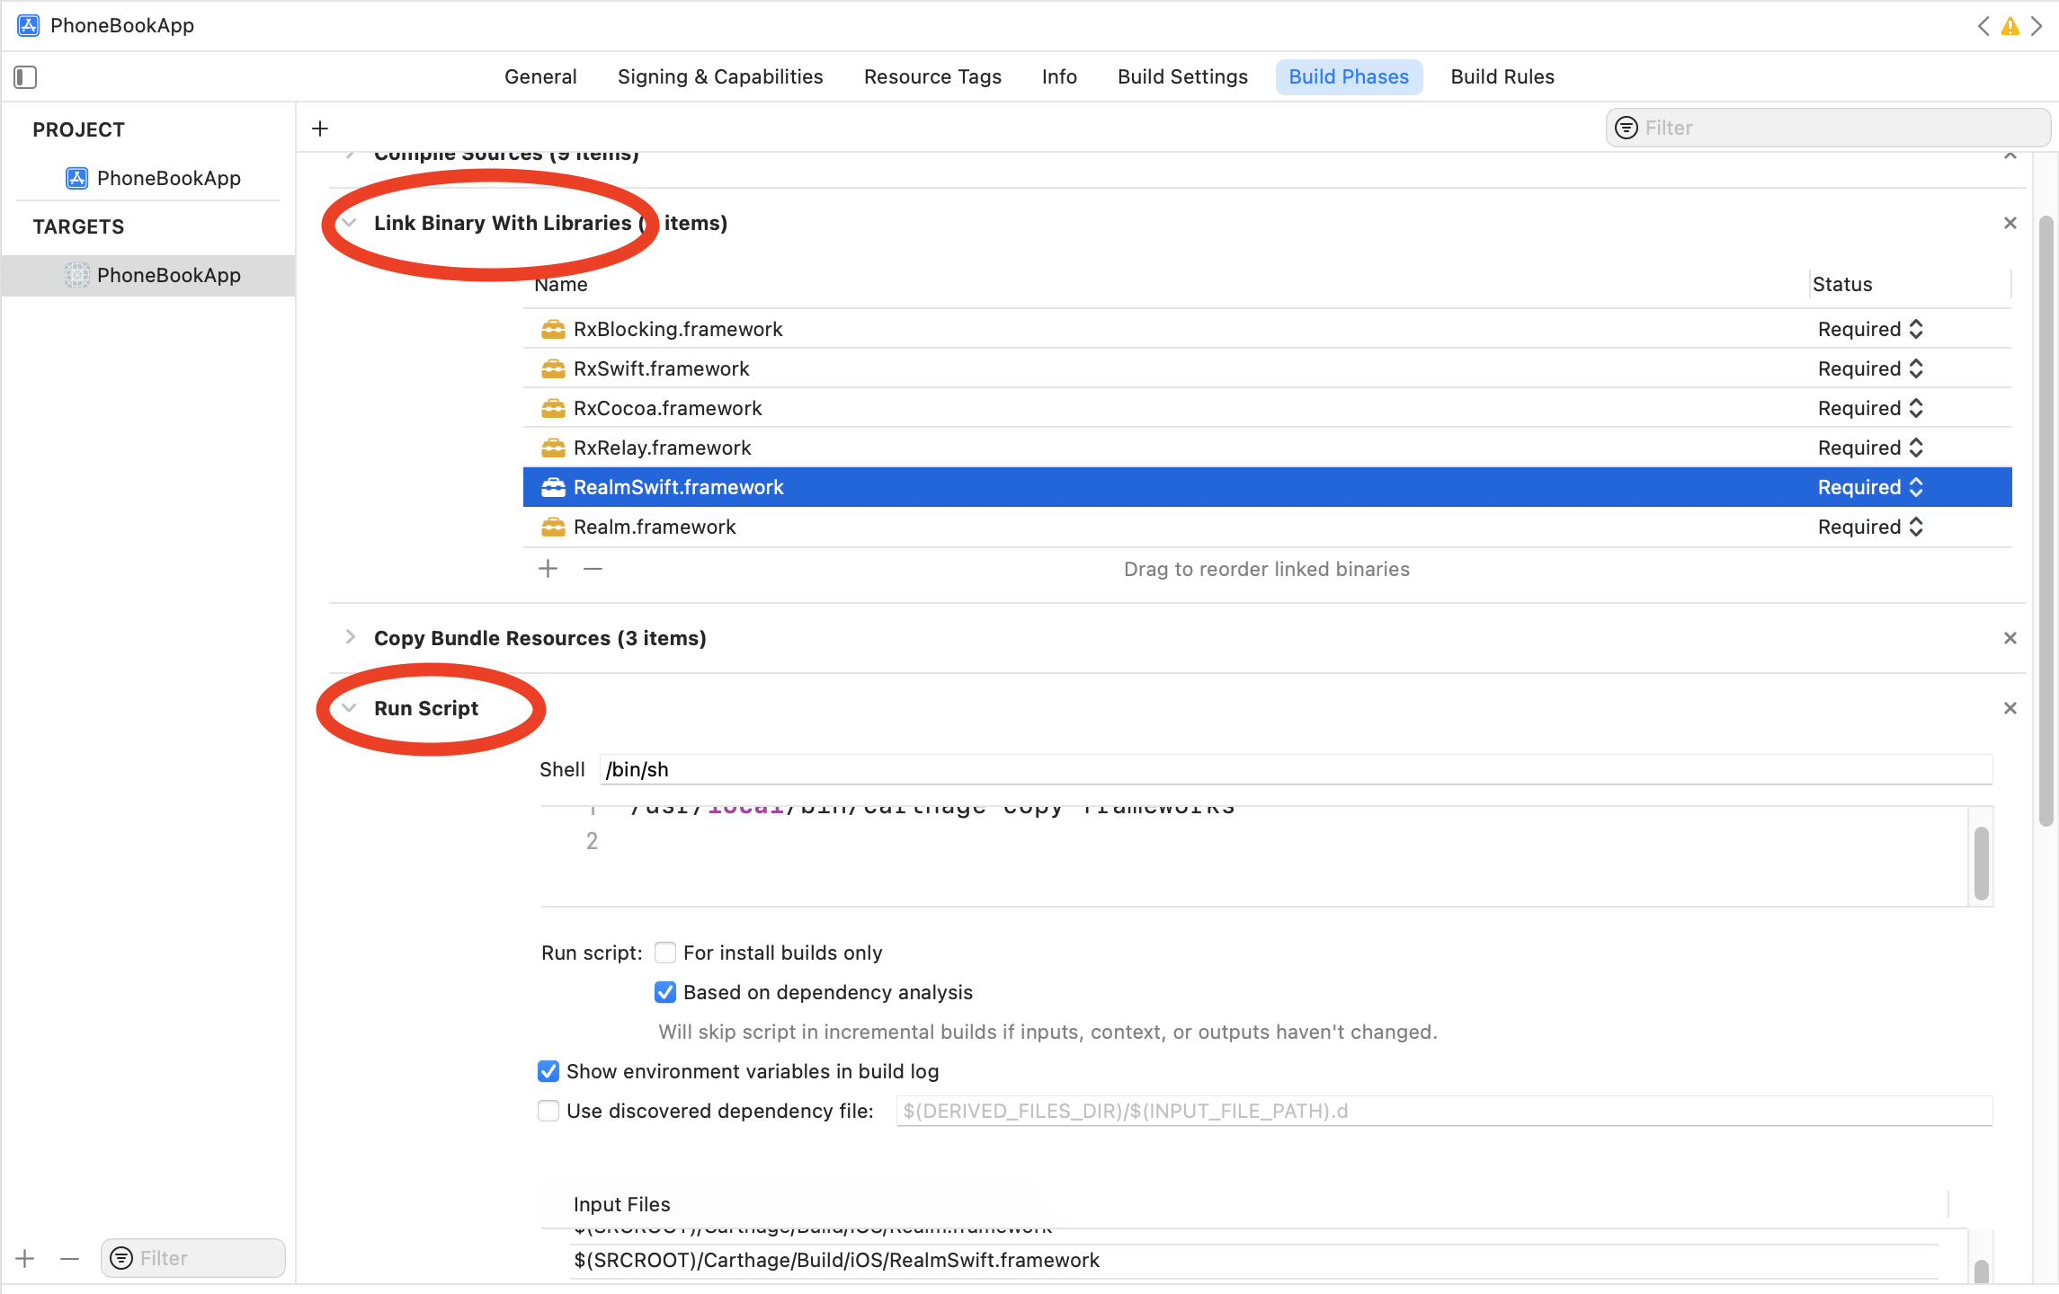Image resolution: width=2059 pixels, height=1294 pixels.
Task: Click the yellow warning triangle icon
Action: tap(2010, 27)
